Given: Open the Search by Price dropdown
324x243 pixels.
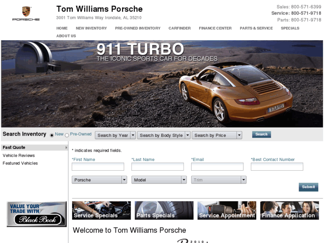Looking at the screenshot, I should (217, 135).
